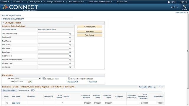Click the scroll-up arrow of the scrollbar
Viewport: 189px width, 106px height.
tap(188, 12)
